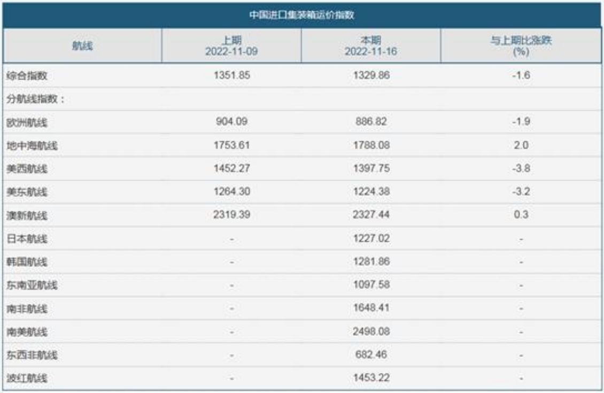Select the 本期 2022-11-16 column header
Image resolution: width=604 pixels, height=393 pixels.
click(x=371, y=46)
